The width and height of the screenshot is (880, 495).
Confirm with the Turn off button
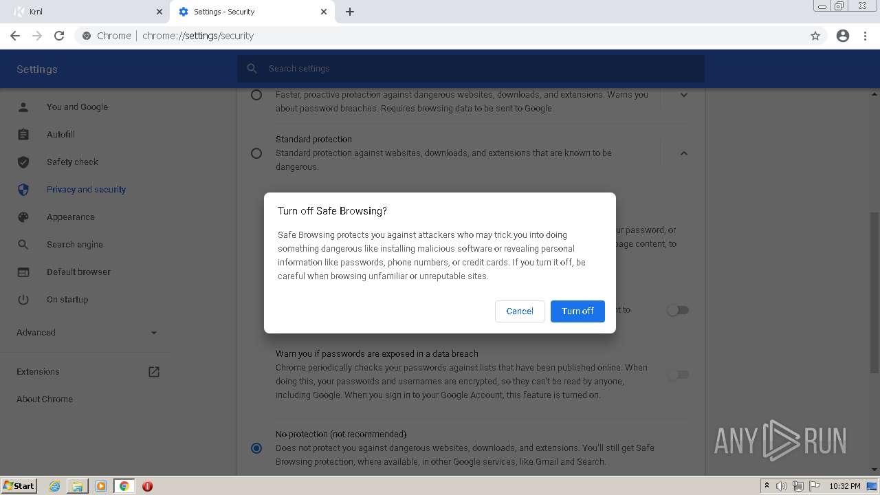[577, 311]
